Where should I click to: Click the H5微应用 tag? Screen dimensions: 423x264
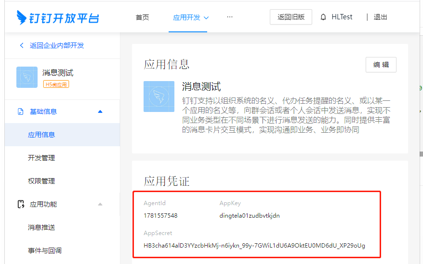click(56, 84)
